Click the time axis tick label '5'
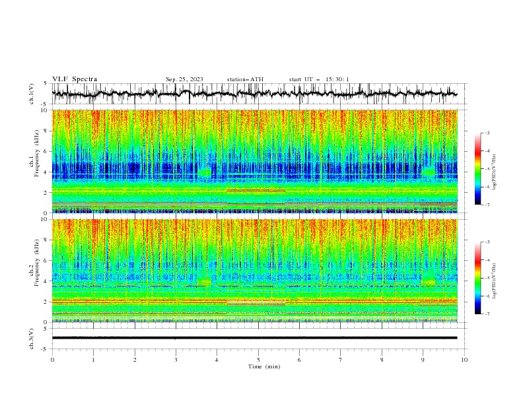Image resolution: width=523 pixels, height=404 pixels. [x=258, y=360]
